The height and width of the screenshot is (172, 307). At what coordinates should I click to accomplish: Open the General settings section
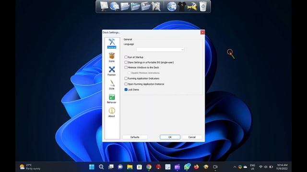[x=112, y=43]
